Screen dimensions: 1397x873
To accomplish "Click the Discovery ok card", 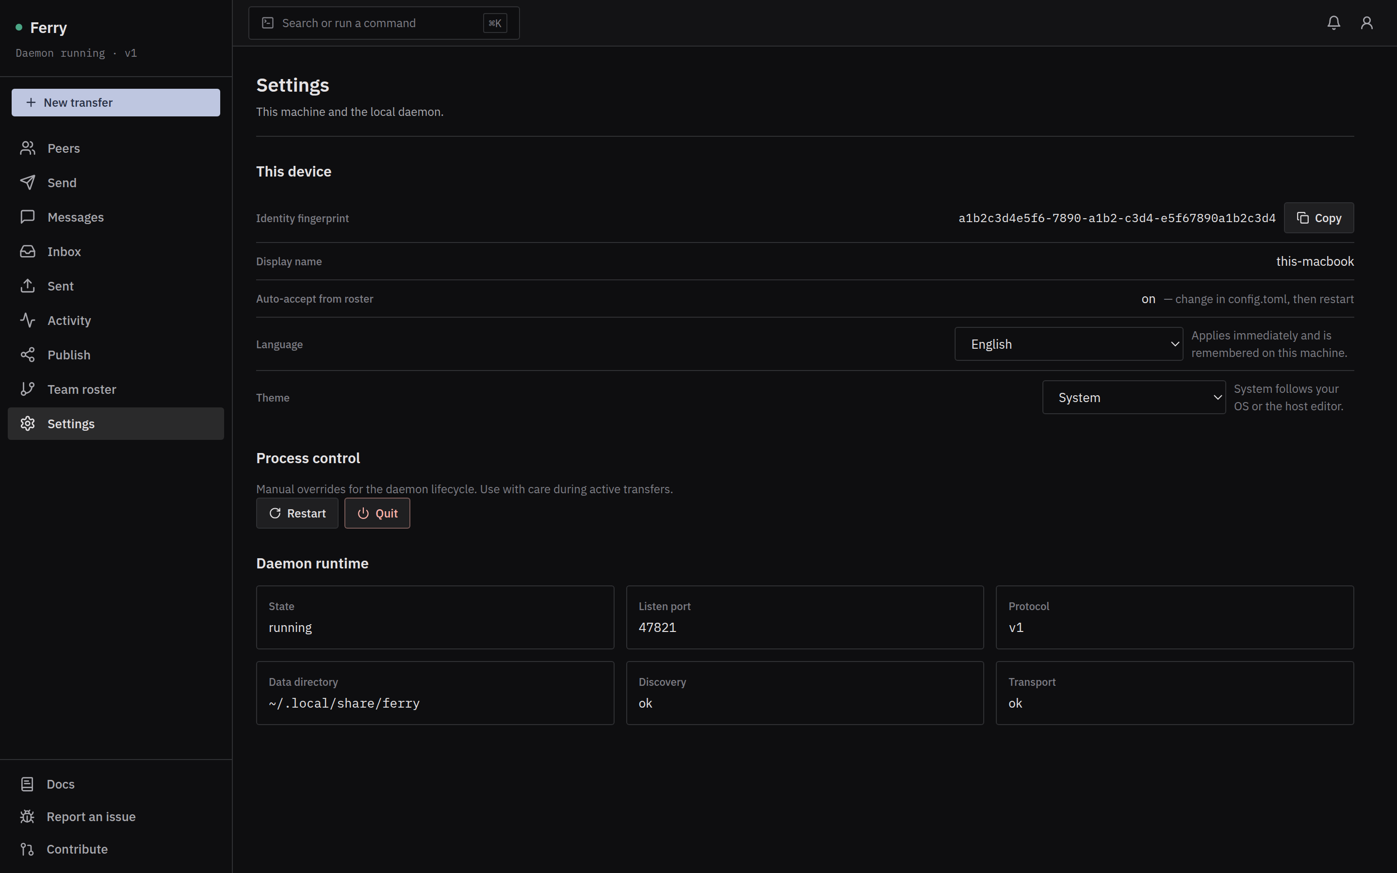I will (x=805, y=693).
